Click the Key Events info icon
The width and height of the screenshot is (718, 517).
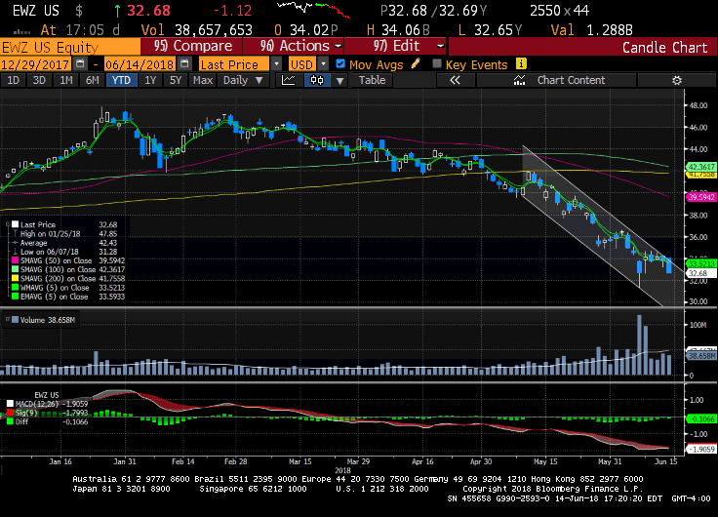(522, 63)
